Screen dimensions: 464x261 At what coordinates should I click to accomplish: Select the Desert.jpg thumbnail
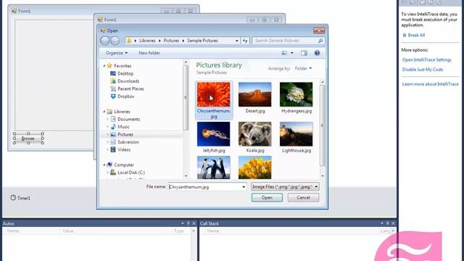pos(254,94)
